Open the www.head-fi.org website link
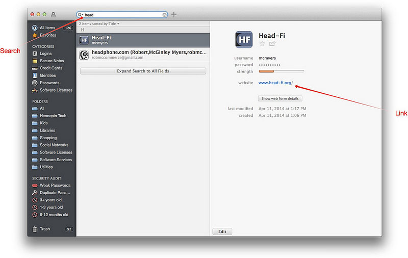This screenshot has width=408, height=258. (x=275, y=83)
